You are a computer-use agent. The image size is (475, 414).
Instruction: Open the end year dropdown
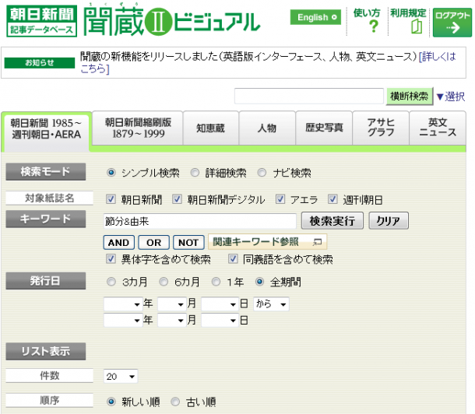point(123,320)
